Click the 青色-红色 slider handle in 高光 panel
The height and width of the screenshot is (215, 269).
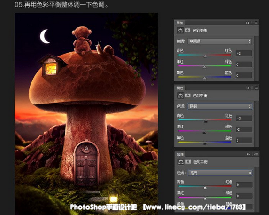[205, 188]
